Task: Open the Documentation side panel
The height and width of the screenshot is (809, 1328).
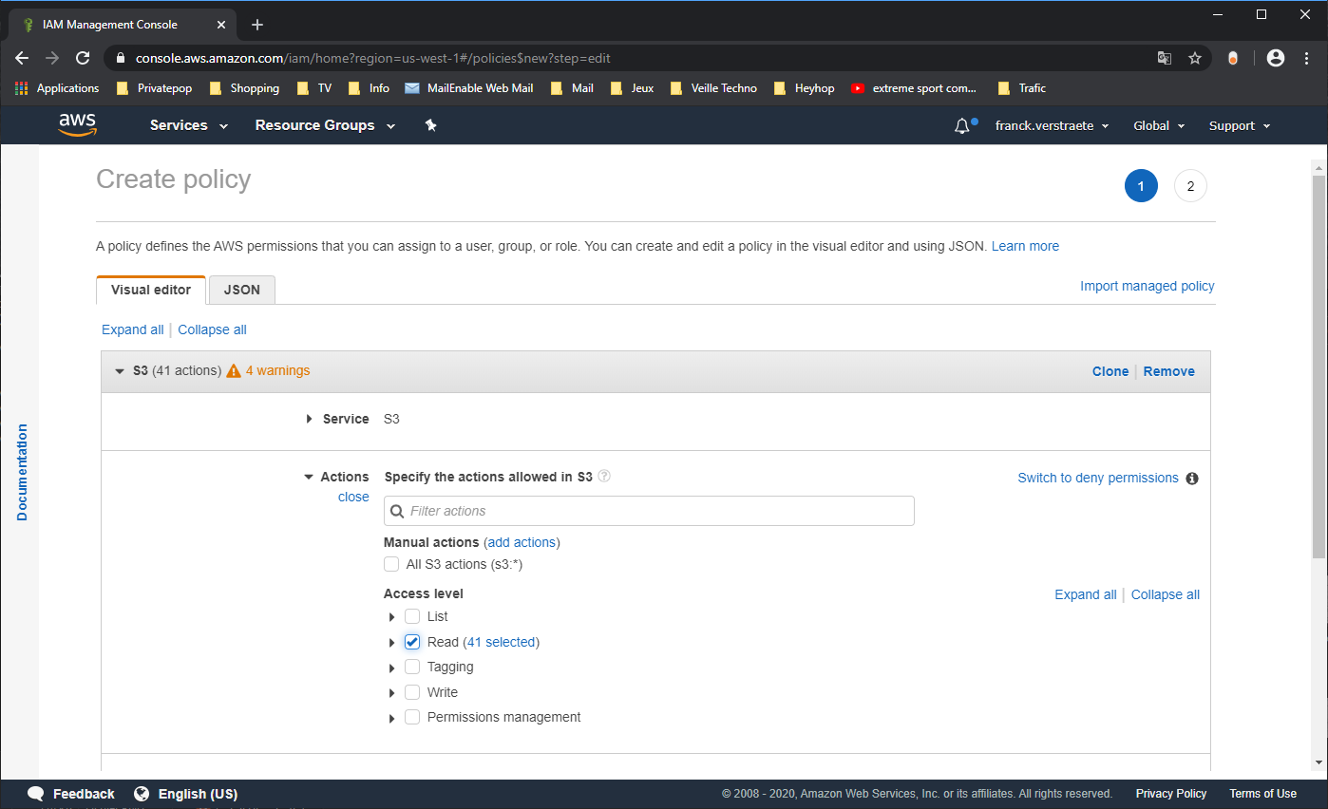Action: [x=22, y=472]
